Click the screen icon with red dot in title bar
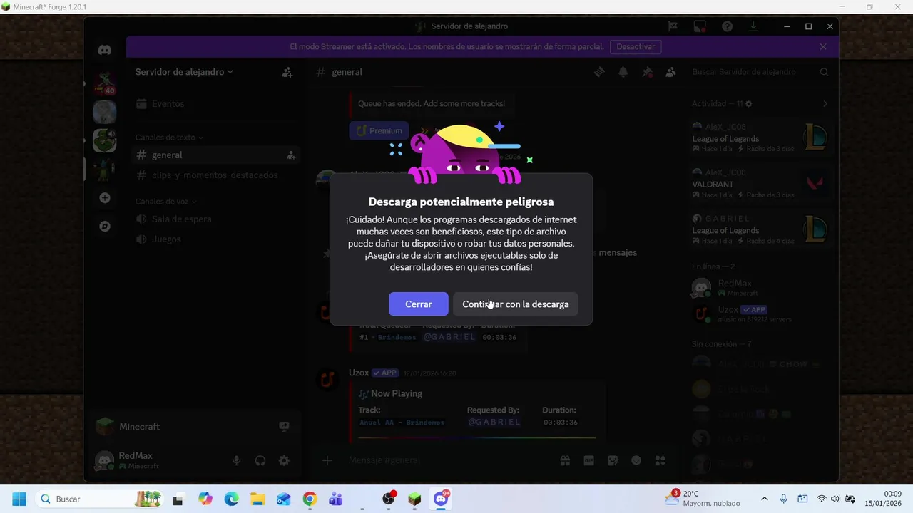This screenshot has width=913, height=513. [x=700, y=26]
